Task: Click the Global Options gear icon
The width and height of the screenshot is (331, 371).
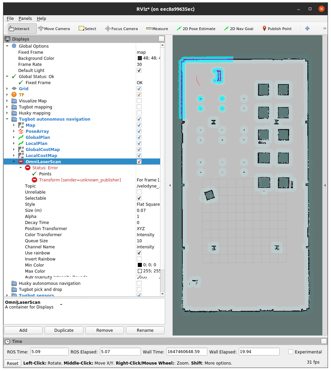Action: pos(14,46)
